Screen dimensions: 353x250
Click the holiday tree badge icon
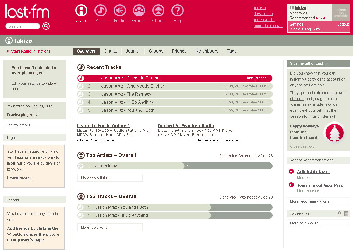(334, 133)
